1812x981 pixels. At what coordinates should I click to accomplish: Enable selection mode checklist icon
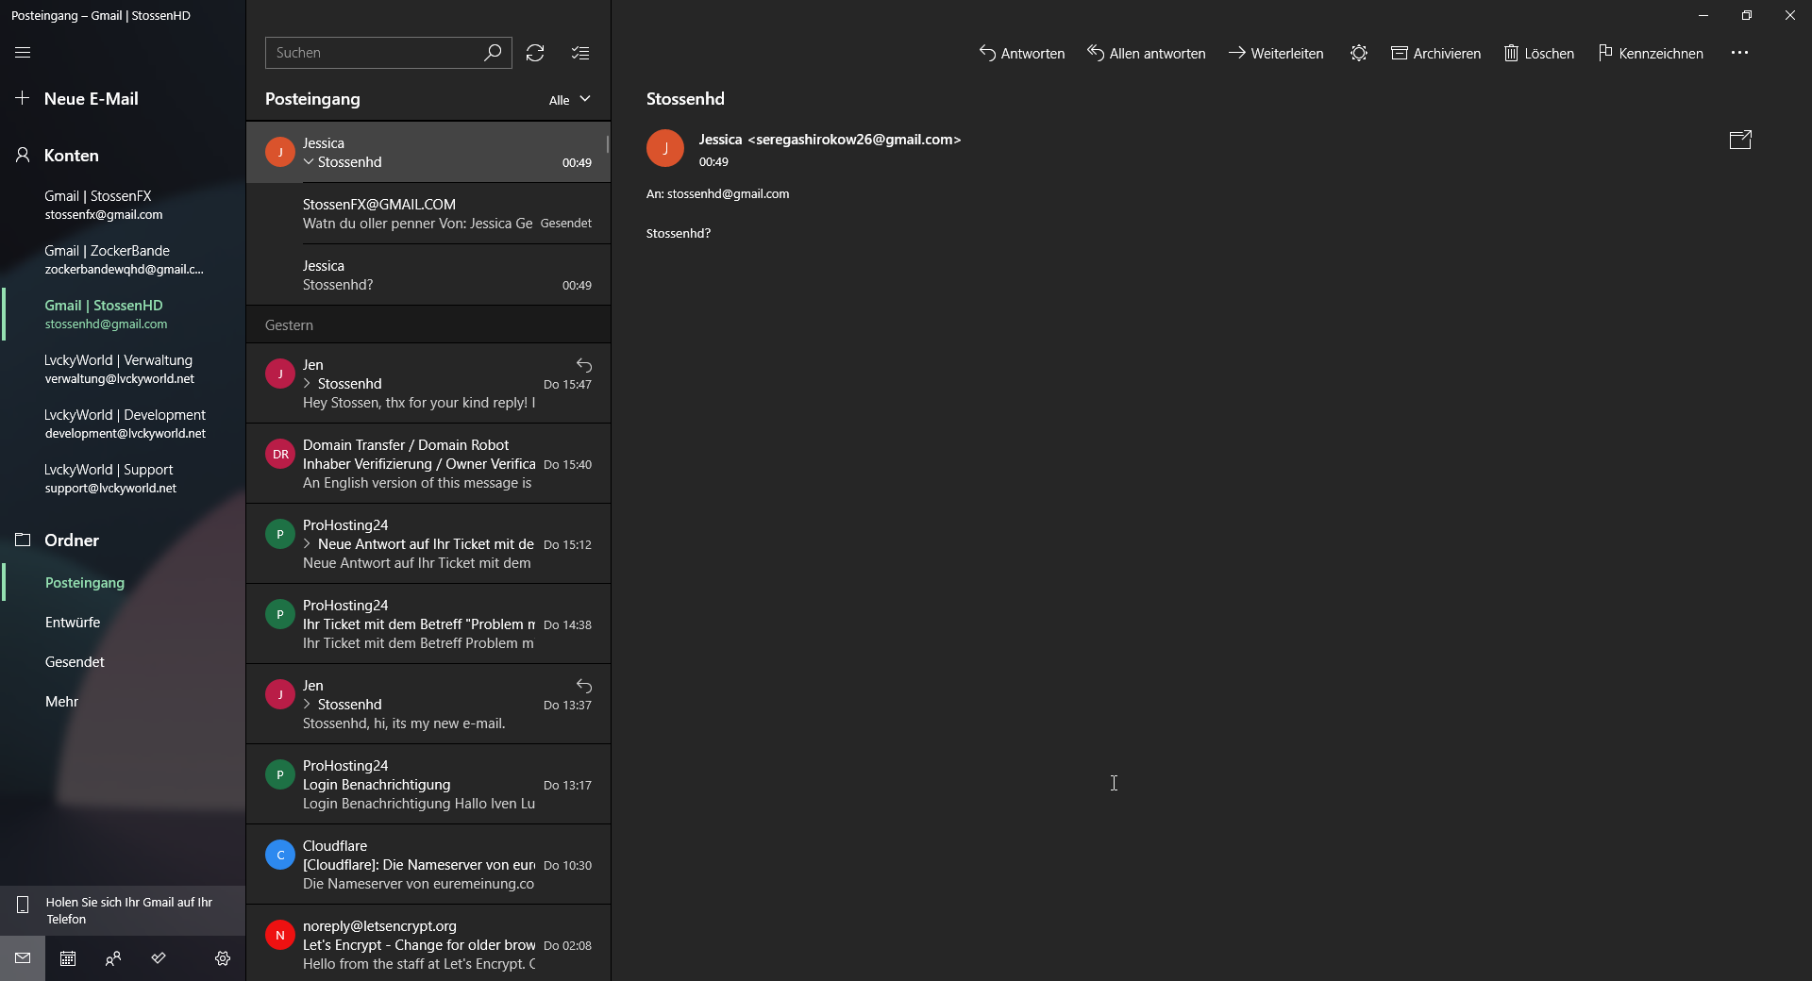(580, 53)
